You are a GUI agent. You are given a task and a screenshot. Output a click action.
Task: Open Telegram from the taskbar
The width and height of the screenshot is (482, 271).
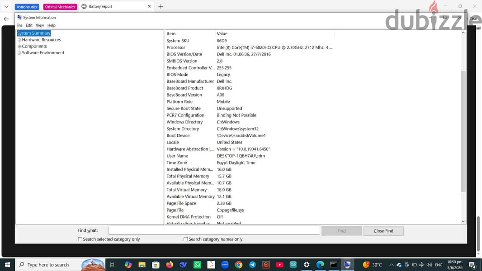252,265
